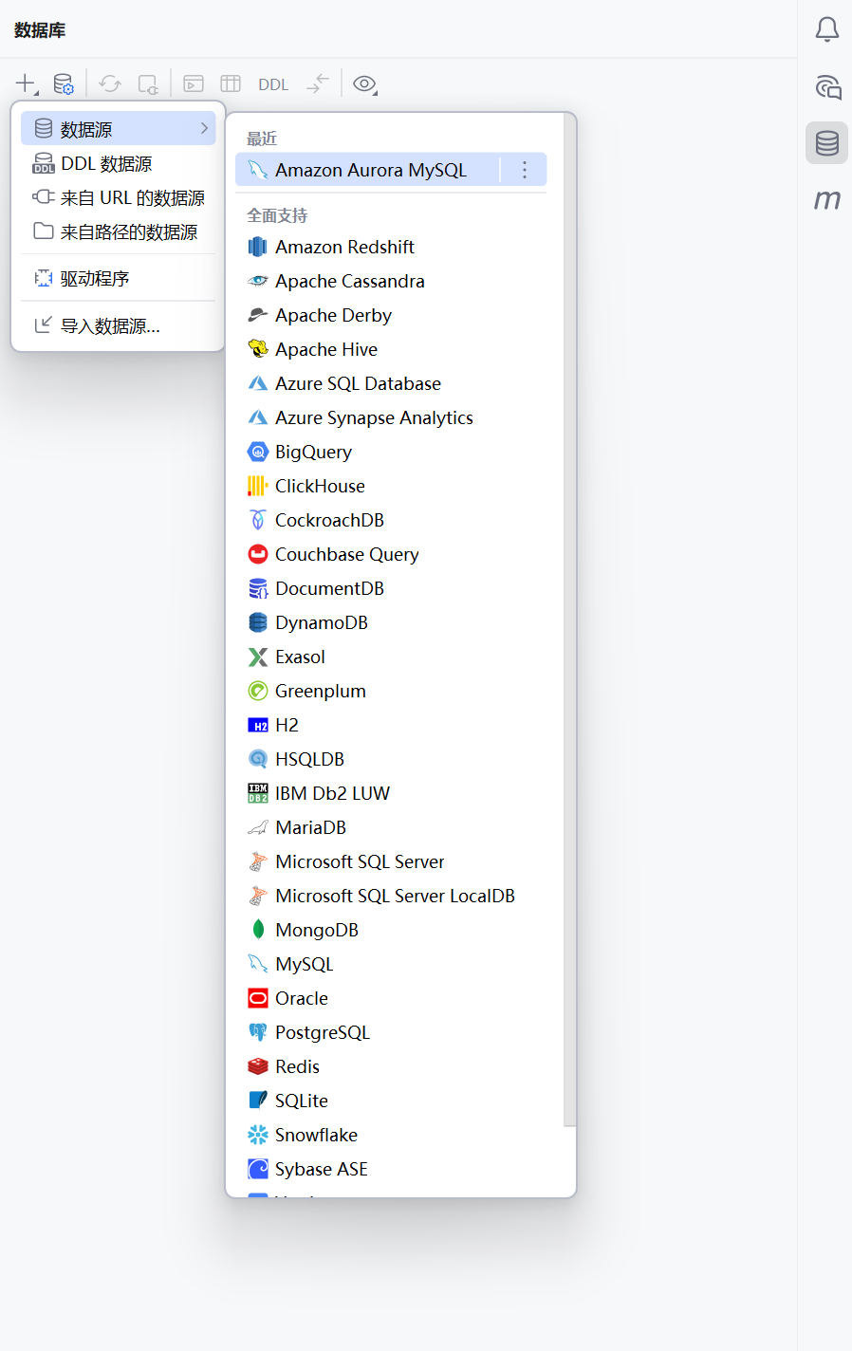The height and width of the screenshot is (1351, 852).
Task: Click Couchbase Query icon
Action: pos(258,554)
